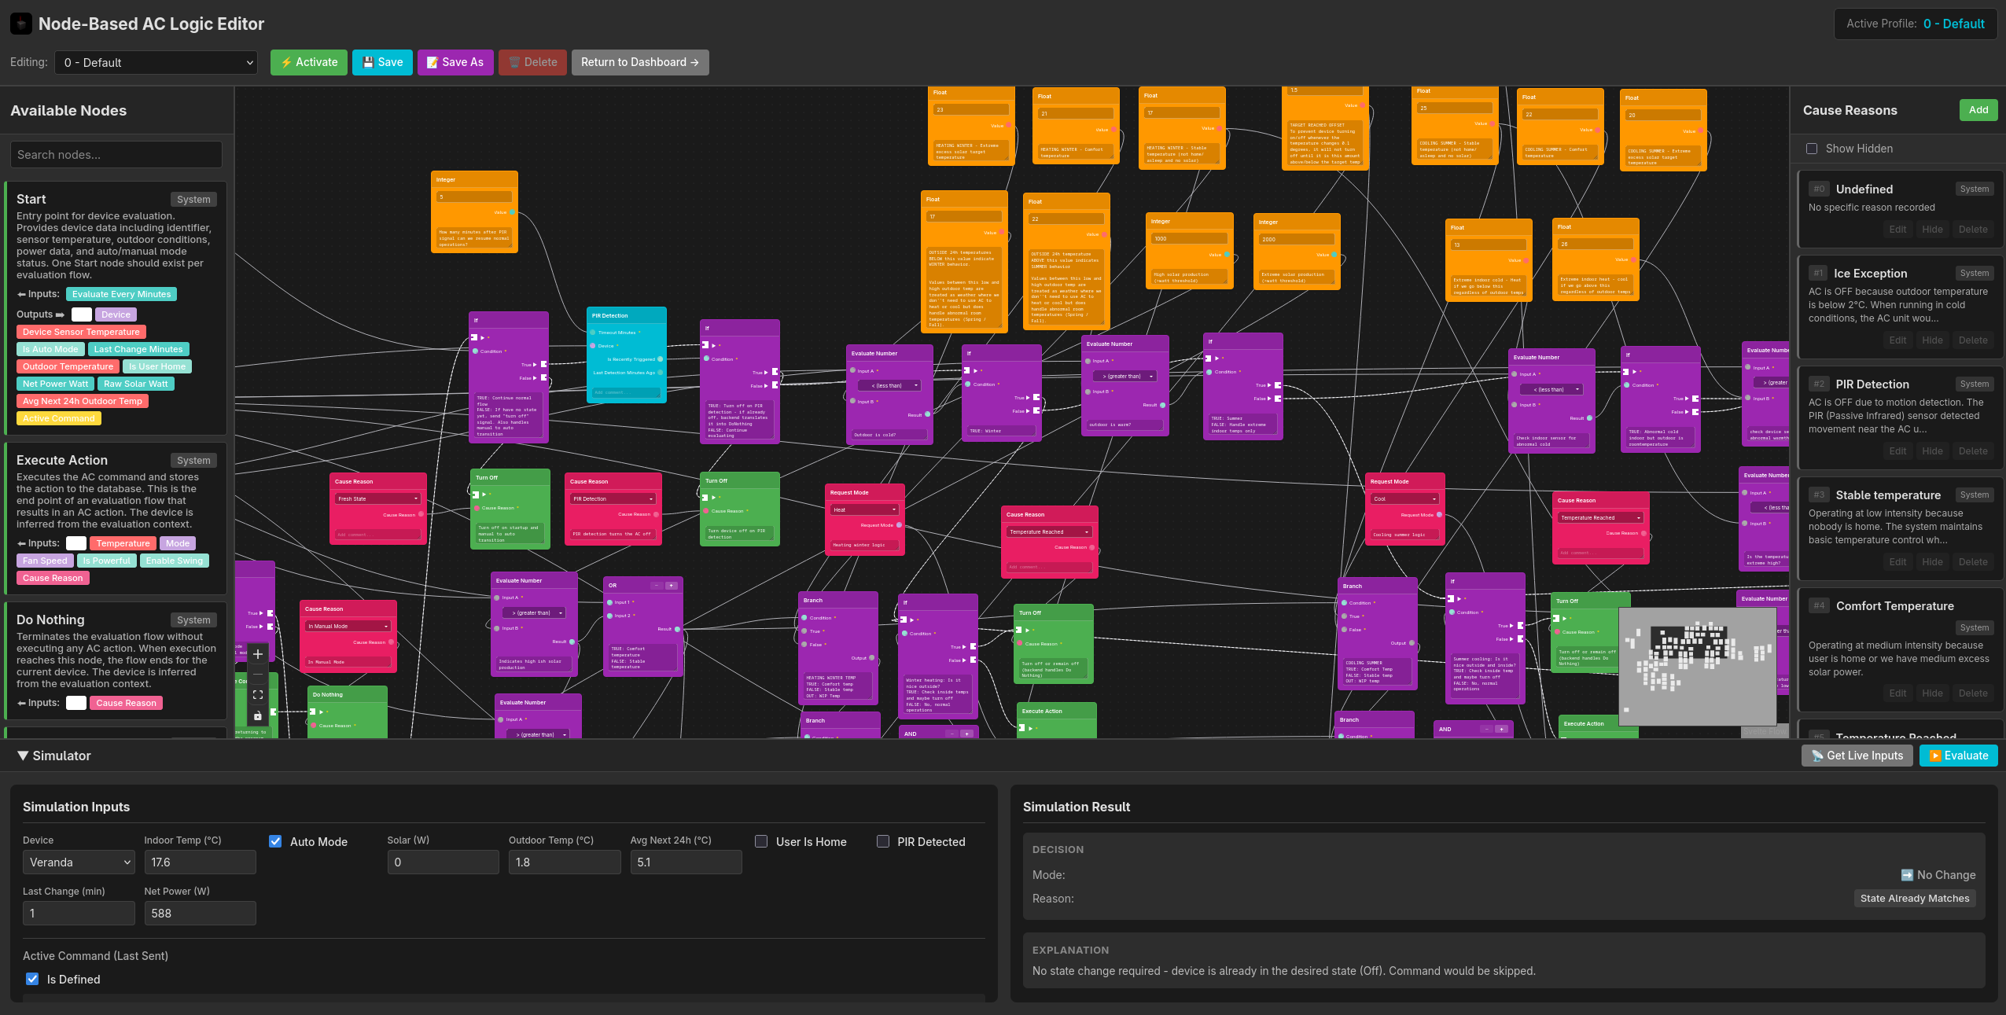Open the Veranda device dropdown

(x=79, y=862)
